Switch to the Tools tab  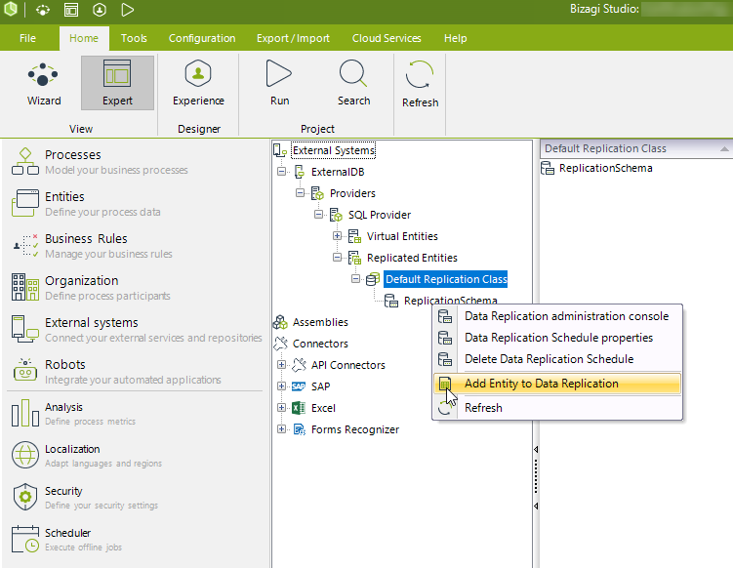pyautogui.click(x=134, y=38)
